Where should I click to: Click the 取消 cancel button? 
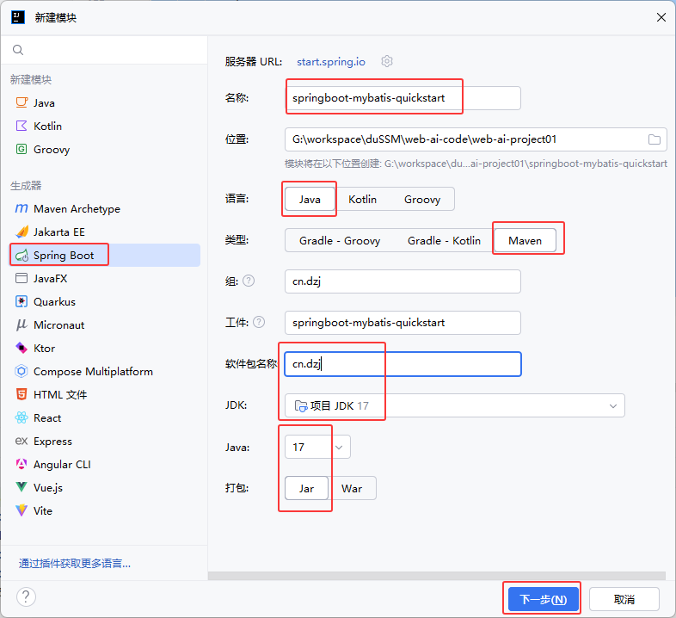624,599
